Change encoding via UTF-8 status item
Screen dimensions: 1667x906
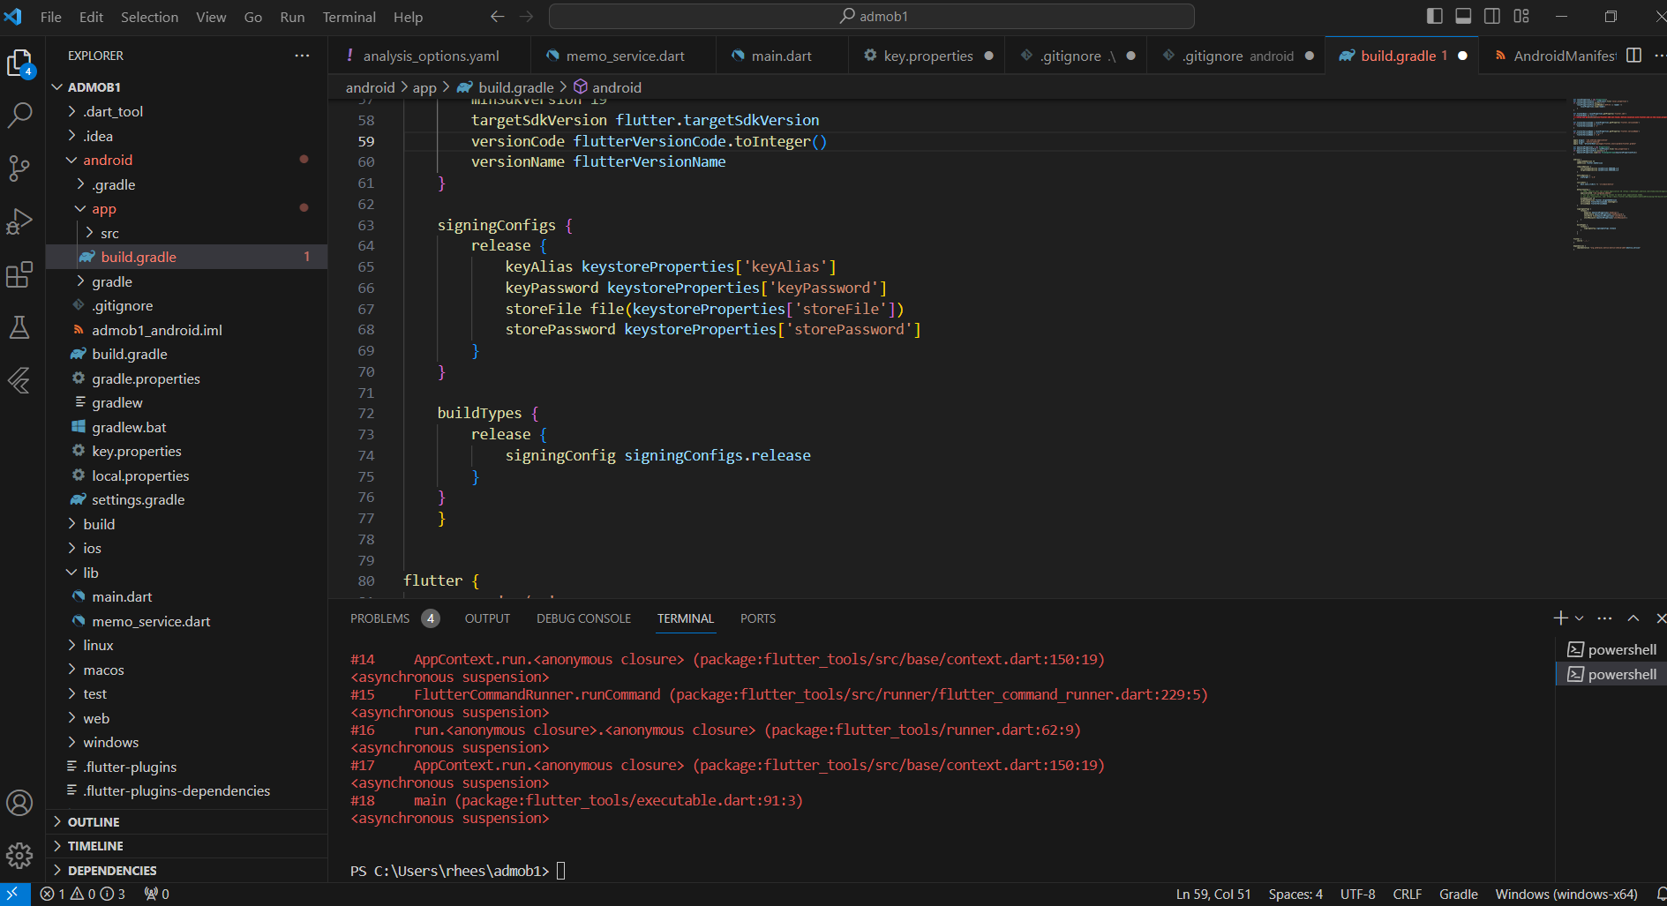point(1357,894)
